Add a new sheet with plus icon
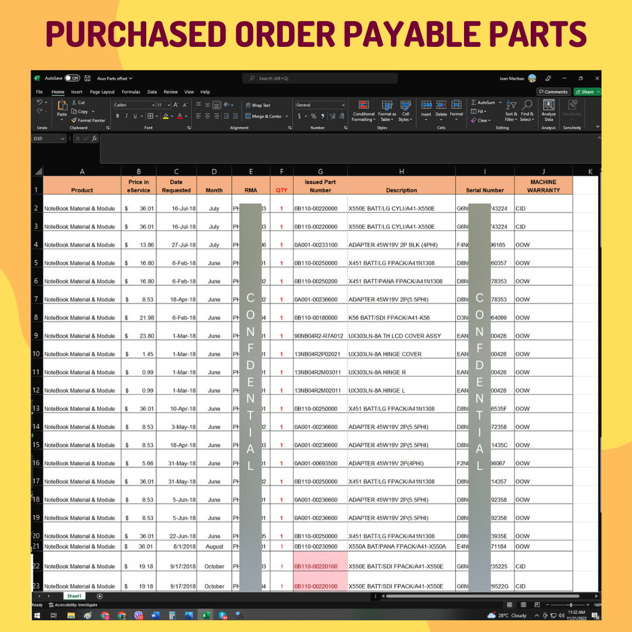The width and height of the screenshot is (632, 632). (100, 596)
